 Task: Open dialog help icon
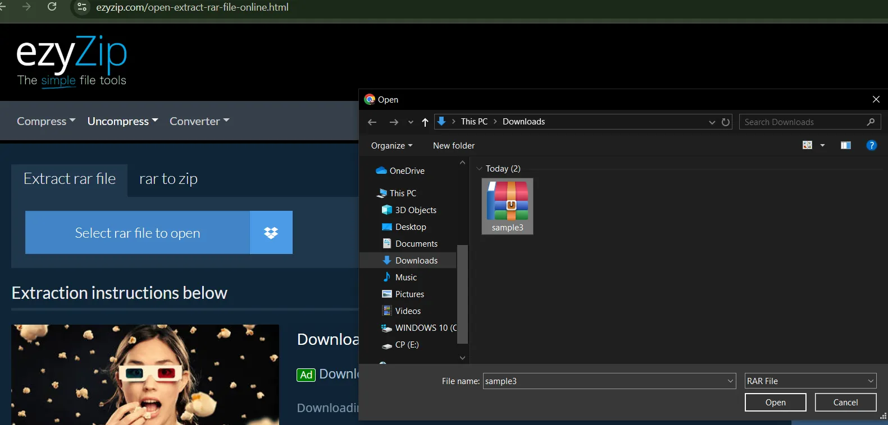872,145
